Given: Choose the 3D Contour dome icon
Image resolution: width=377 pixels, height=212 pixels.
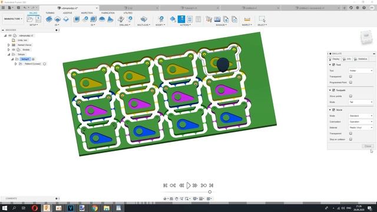Looking at the screenshot, I should point(102,19).
